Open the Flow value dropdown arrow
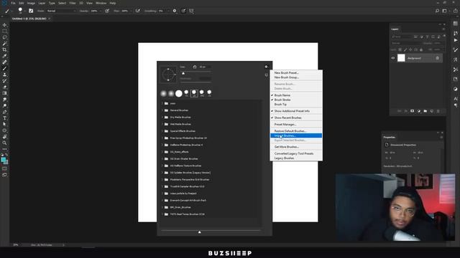 click(131, 11)
